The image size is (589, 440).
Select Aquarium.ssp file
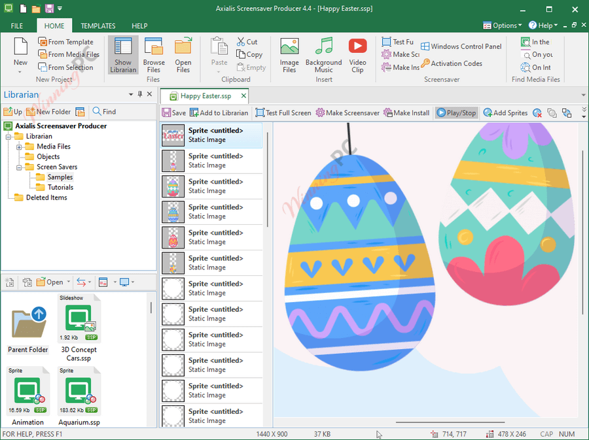point(79,396)
